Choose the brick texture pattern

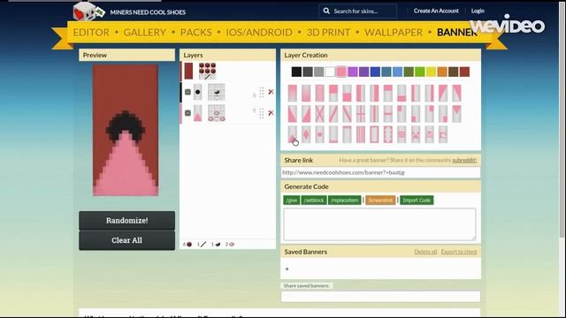pyautogui.click(x=320, y=93)
